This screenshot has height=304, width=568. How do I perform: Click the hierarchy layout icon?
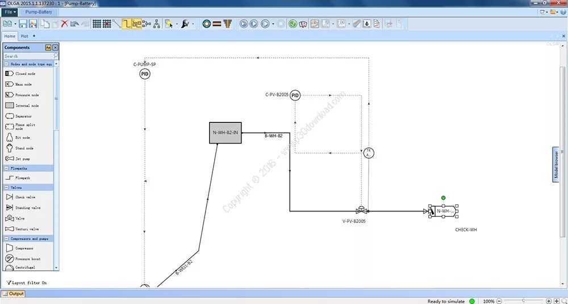[157, 24]
